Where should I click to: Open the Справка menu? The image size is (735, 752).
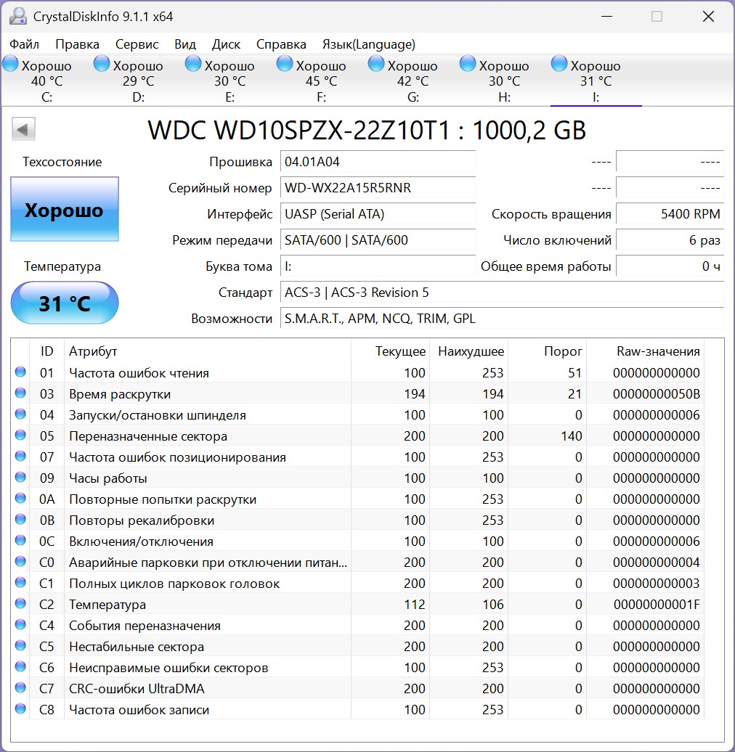pos(281,44)
